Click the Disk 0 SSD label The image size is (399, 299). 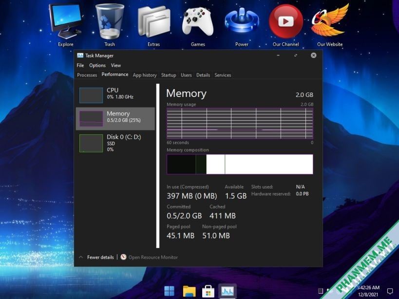[x=111, y=143]
